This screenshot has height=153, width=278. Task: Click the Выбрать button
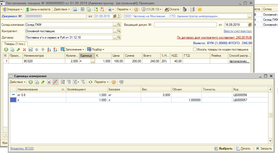pos(223,148)
